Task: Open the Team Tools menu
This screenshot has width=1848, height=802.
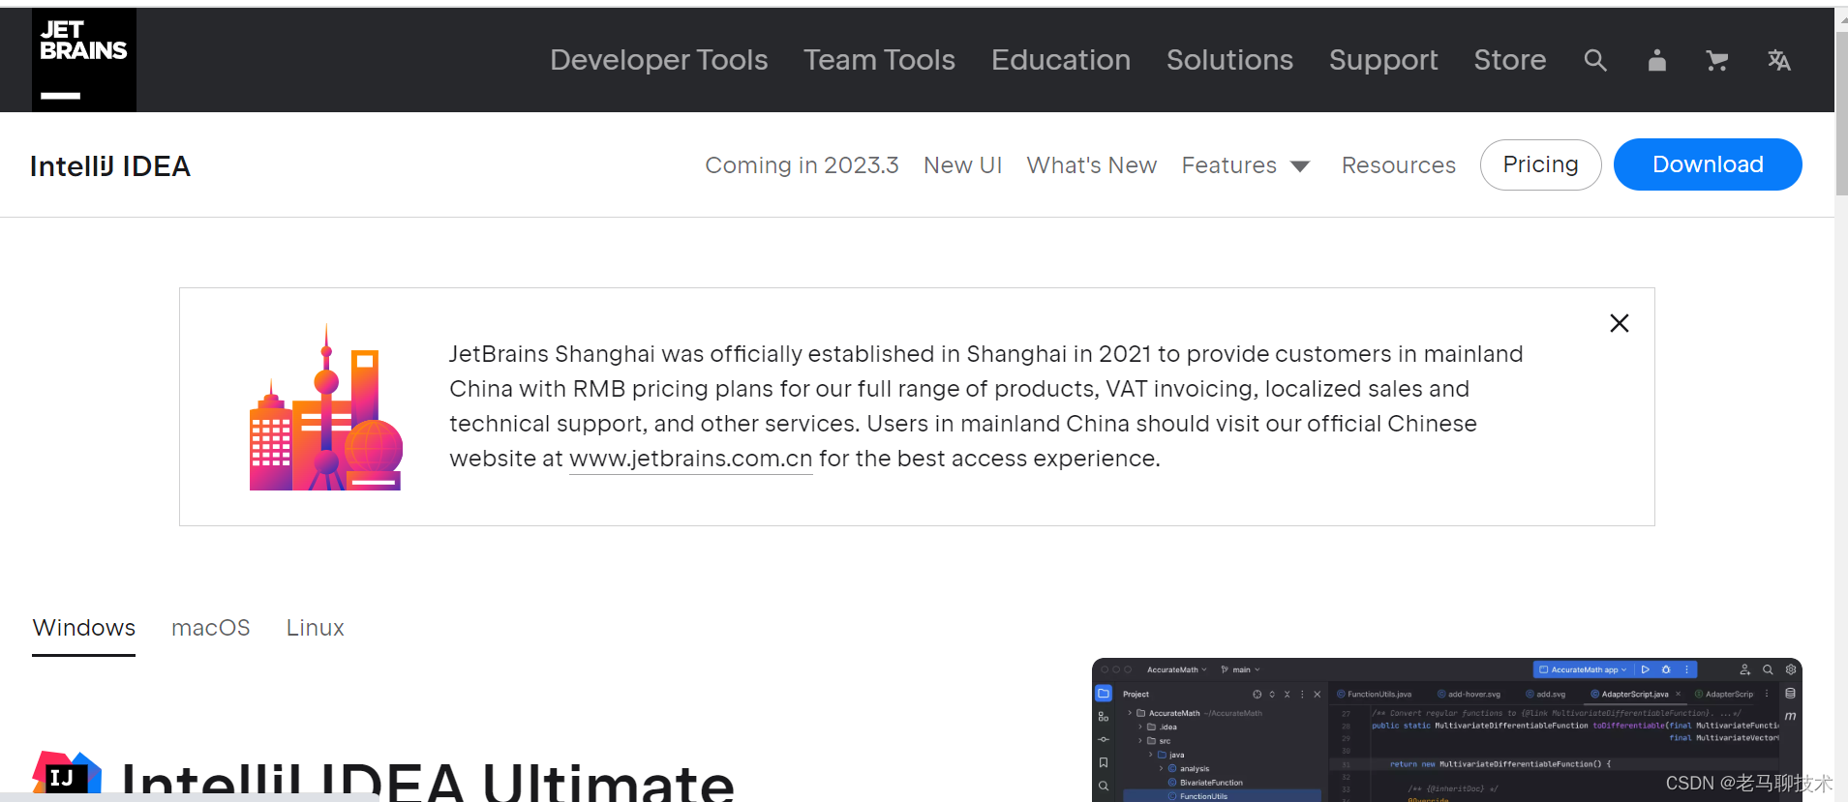Action: click(879, 60)
